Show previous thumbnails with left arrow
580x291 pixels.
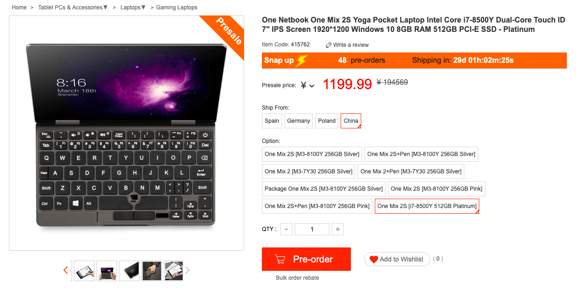point(66,270)
